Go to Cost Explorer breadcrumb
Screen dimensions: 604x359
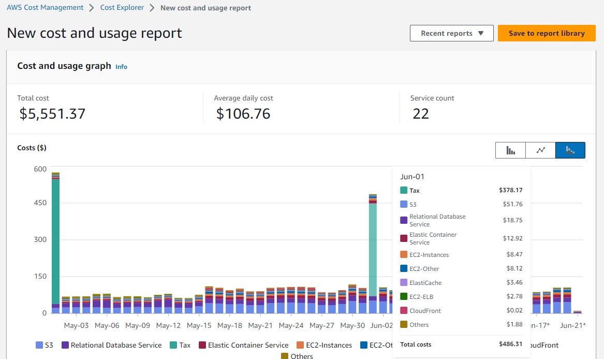point(122,8)
